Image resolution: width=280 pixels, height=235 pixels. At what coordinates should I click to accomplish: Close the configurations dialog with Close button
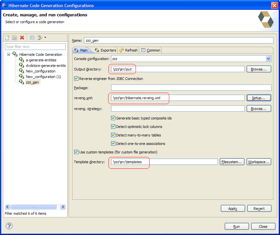tap(263, 226)
